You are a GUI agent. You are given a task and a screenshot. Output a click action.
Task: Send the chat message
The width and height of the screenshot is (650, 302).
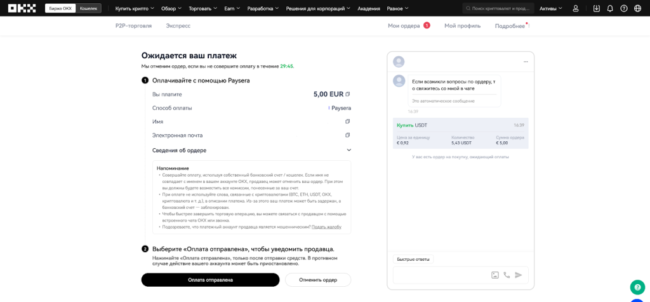(x=519, y=275)
